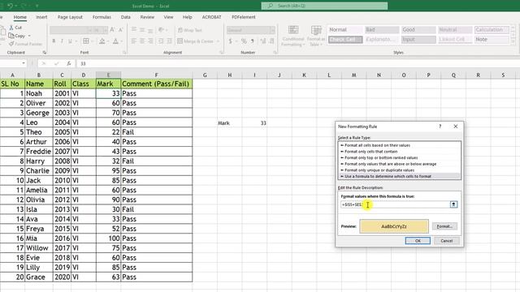
Task: Open the Data tab
Action: coord(126,17)
